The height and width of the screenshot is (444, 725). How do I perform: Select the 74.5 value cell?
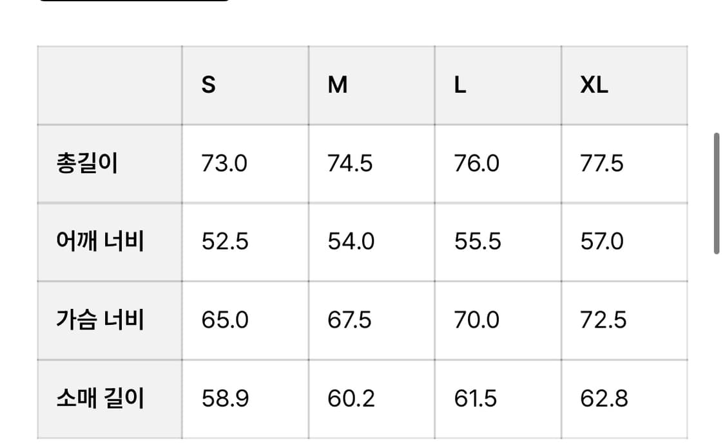[x=350, y=163]
